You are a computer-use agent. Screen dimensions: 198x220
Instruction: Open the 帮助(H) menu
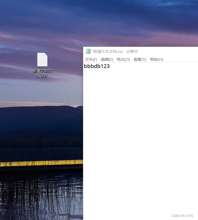(x=157, y=60)
